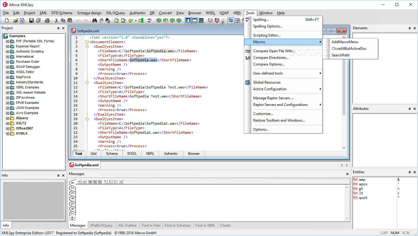418x236 pixels.
Task: Click the DB database toolbar icon
Action: point(201,21)
